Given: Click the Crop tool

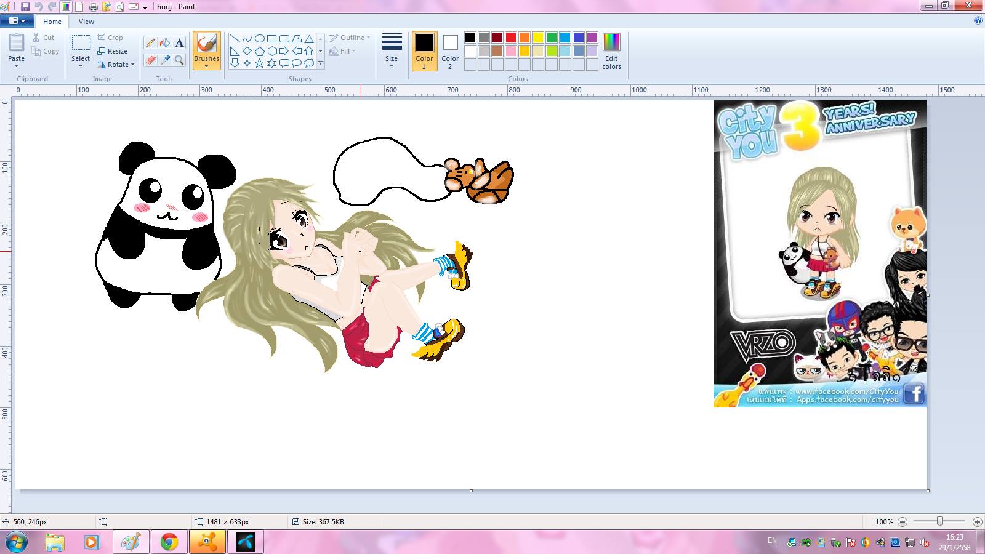Looking at the screenshot, I should coord(110,38).
